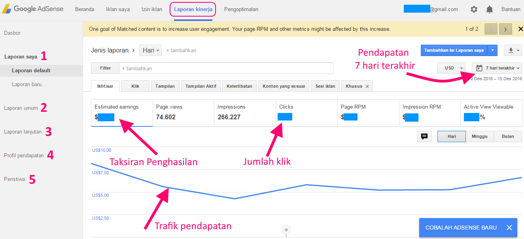Image resolution: width=524 pixels, height=239 pixels.
Task: Expand the Tambahkan ke Laporan saya dropdown arrow
Action: click(492, 50)
